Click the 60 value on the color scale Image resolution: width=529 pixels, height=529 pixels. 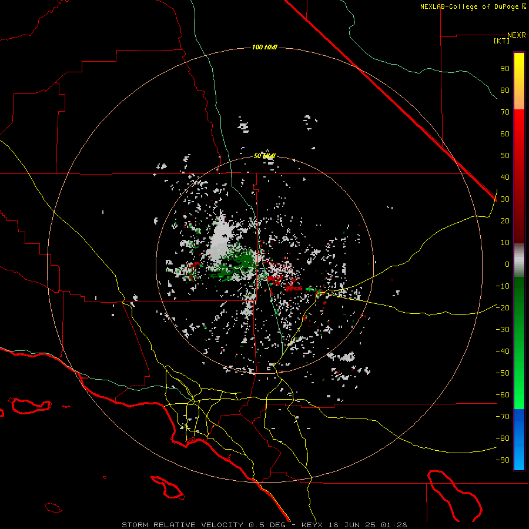505,134
